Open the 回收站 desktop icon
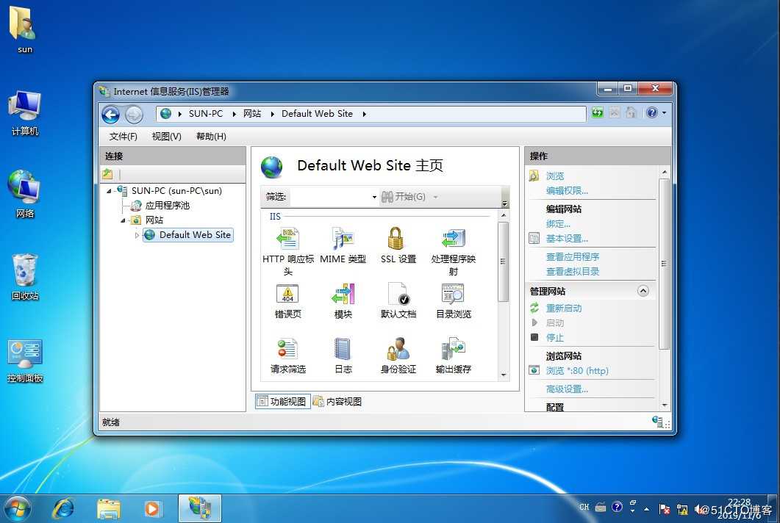The width and height of the screenshot is (780, 523). pyautogui.click(x=25, y=278)
